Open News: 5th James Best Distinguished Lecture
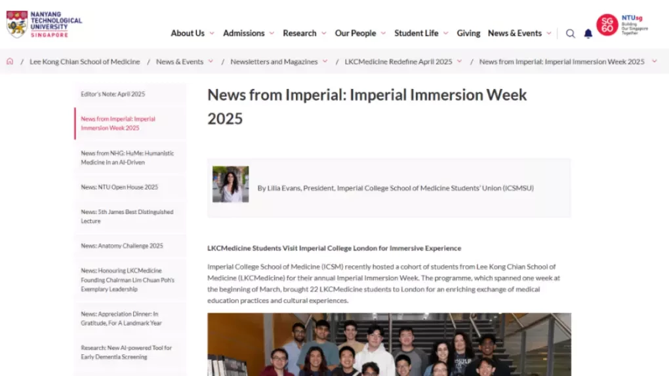The width and height of the screenshot is (669, 376). pos(130,216)
